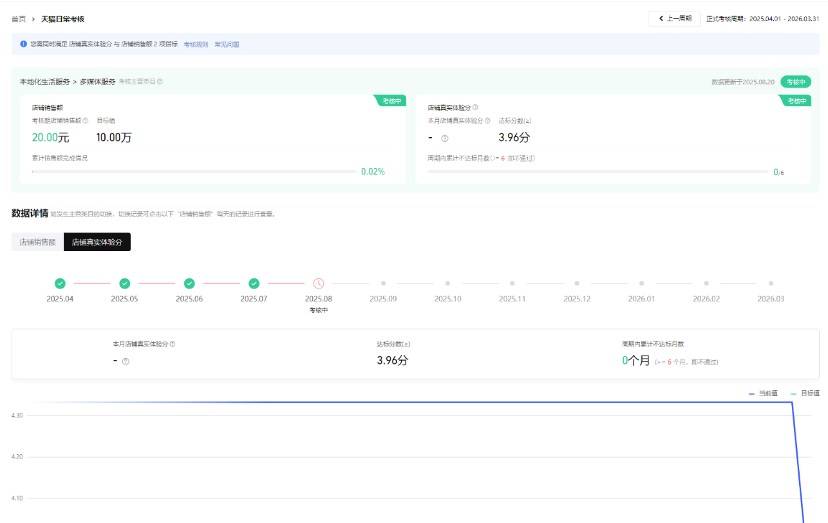Select the 店铺真实体验分 tab
The image size is (828, 523).
(x=97, y=242)
